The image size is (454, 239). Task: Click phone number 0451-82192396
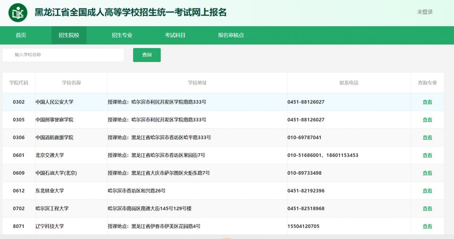click(x=306, y=191)
